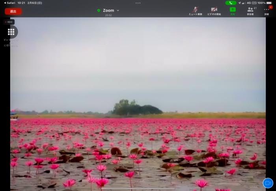Unmute microphone with ミュート解除 icon
Viewport: 276px width, 191px height.
click(x=195, y=11)
